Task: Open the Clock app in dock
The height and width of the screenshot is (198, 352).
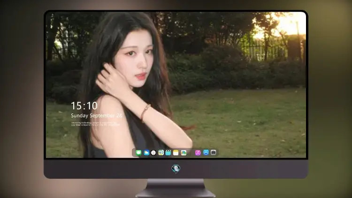Action: click(153, 152)
